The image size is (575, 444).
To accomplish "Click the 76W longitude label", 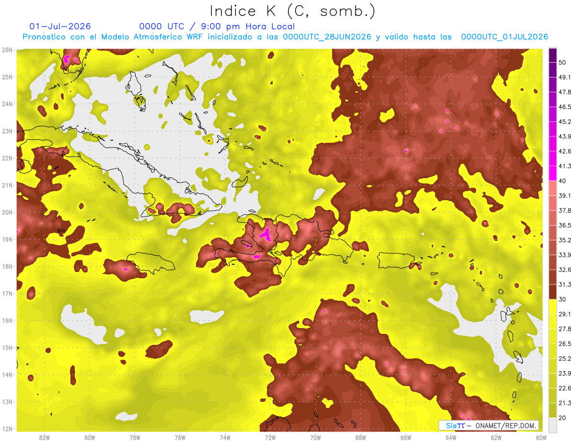I will pos(180,438).
